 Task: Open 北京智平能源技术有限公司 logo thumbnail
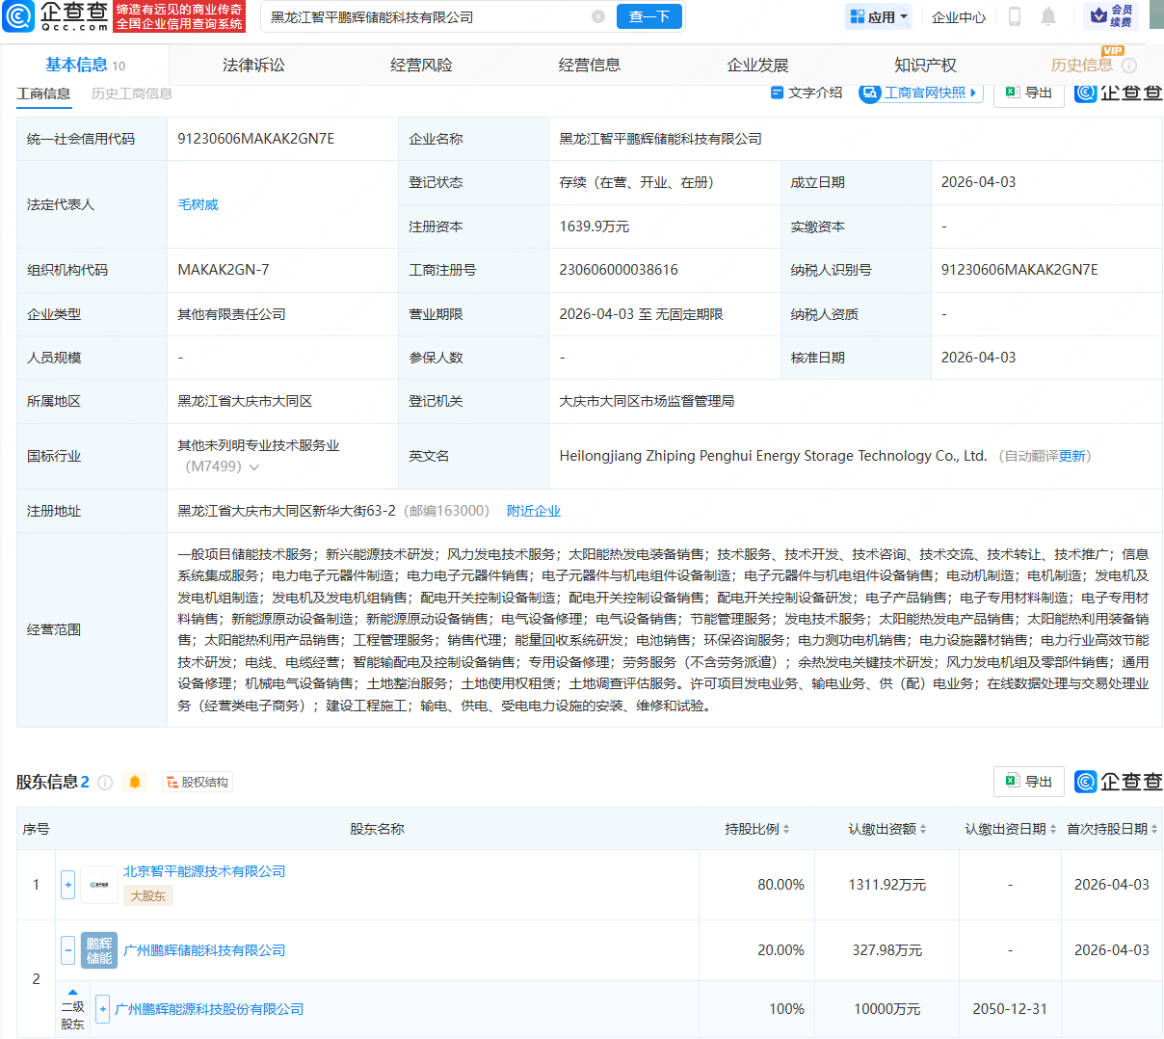[99, 885]
